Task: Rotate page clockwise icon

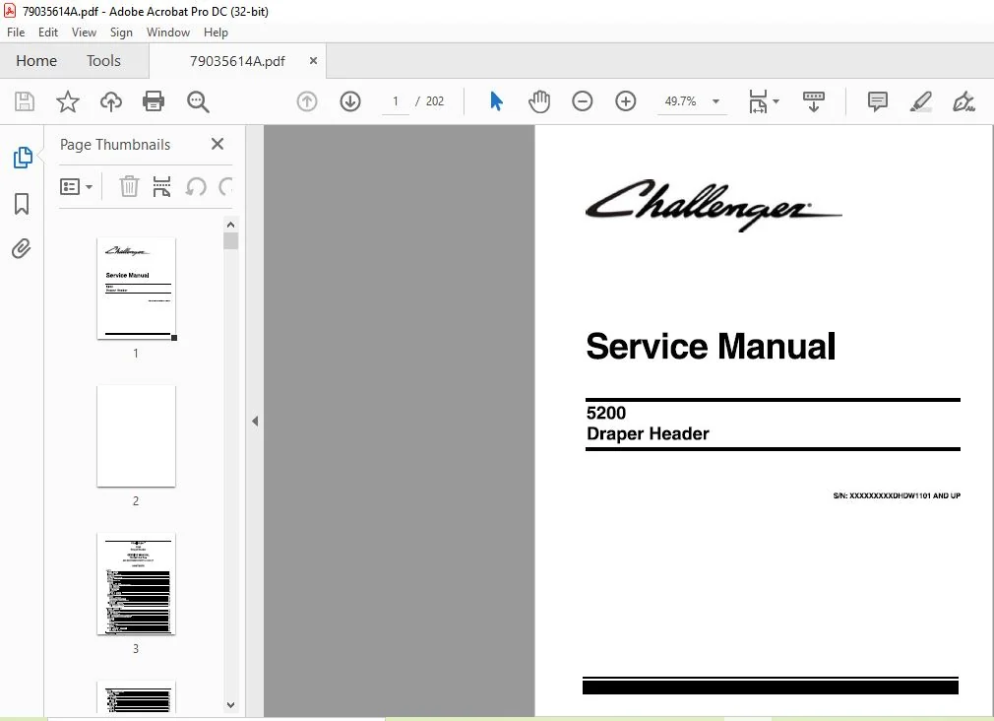Action: [225, 186]
